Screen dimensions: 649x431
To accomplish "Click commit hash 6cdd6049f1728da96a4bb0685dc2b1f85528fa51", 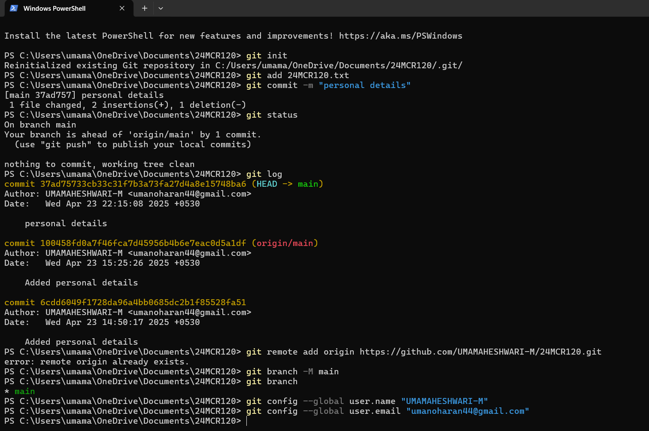I will pyautogui.click(x=143, y=302).
